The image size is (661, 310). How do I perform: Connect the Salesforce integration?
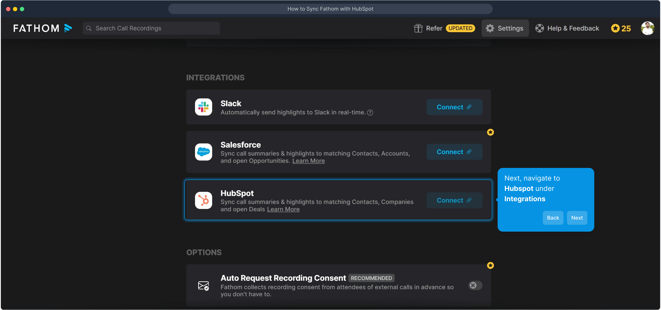click(454, 152)
